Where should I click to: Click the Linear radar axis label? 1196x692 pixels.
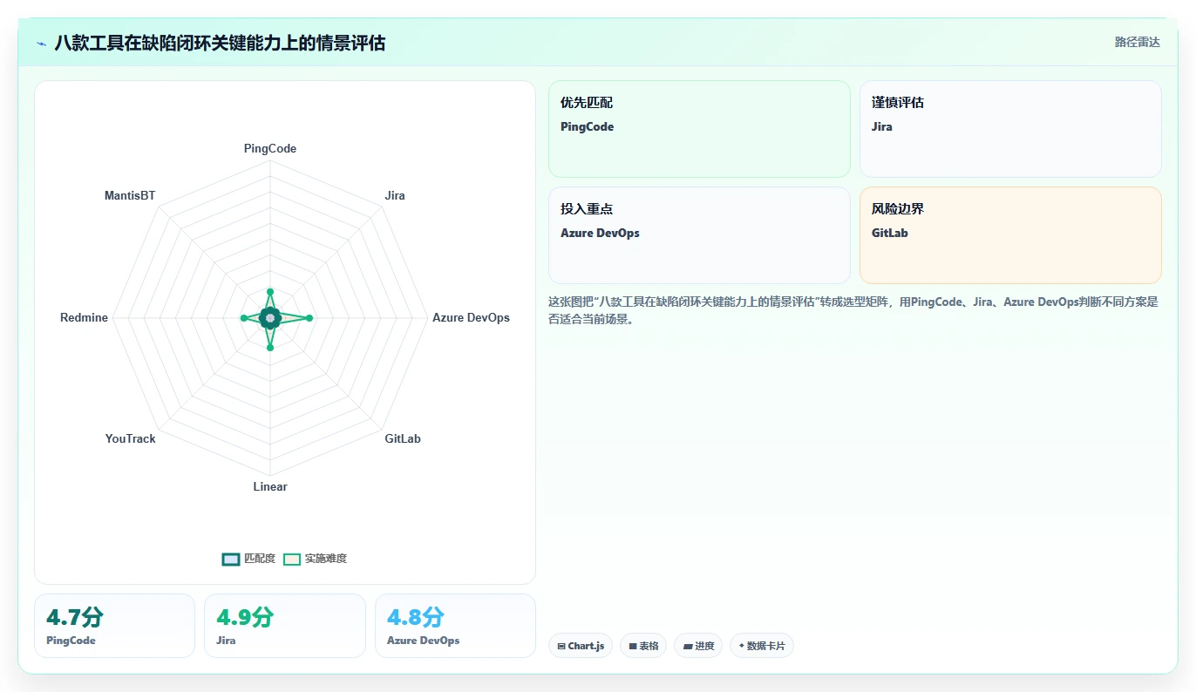270,487
